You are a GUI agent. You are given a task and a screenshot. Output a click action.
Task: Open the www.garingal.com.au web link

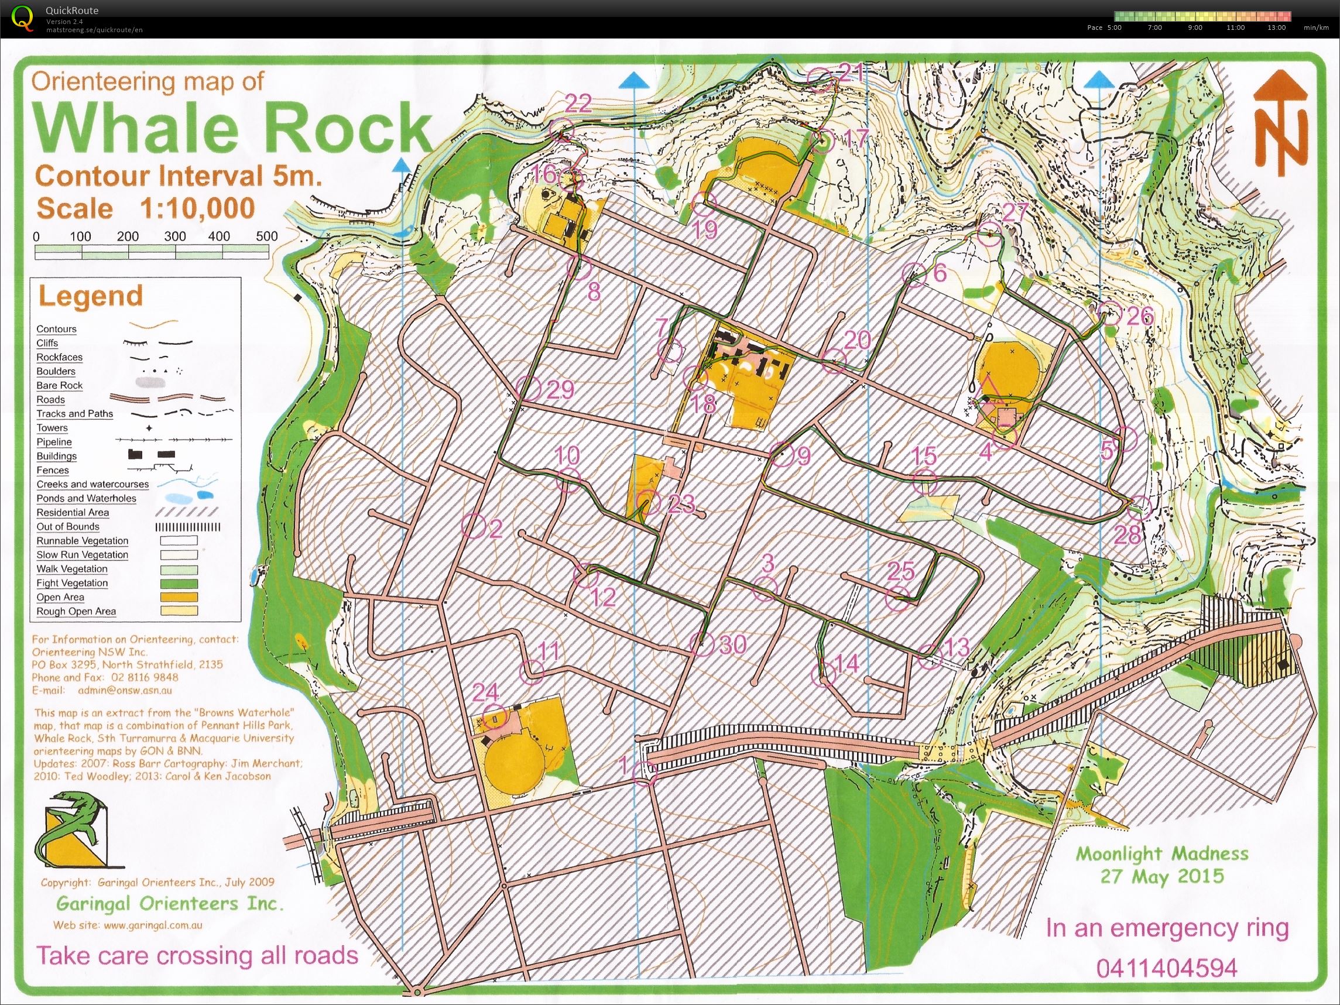point(153,925)
